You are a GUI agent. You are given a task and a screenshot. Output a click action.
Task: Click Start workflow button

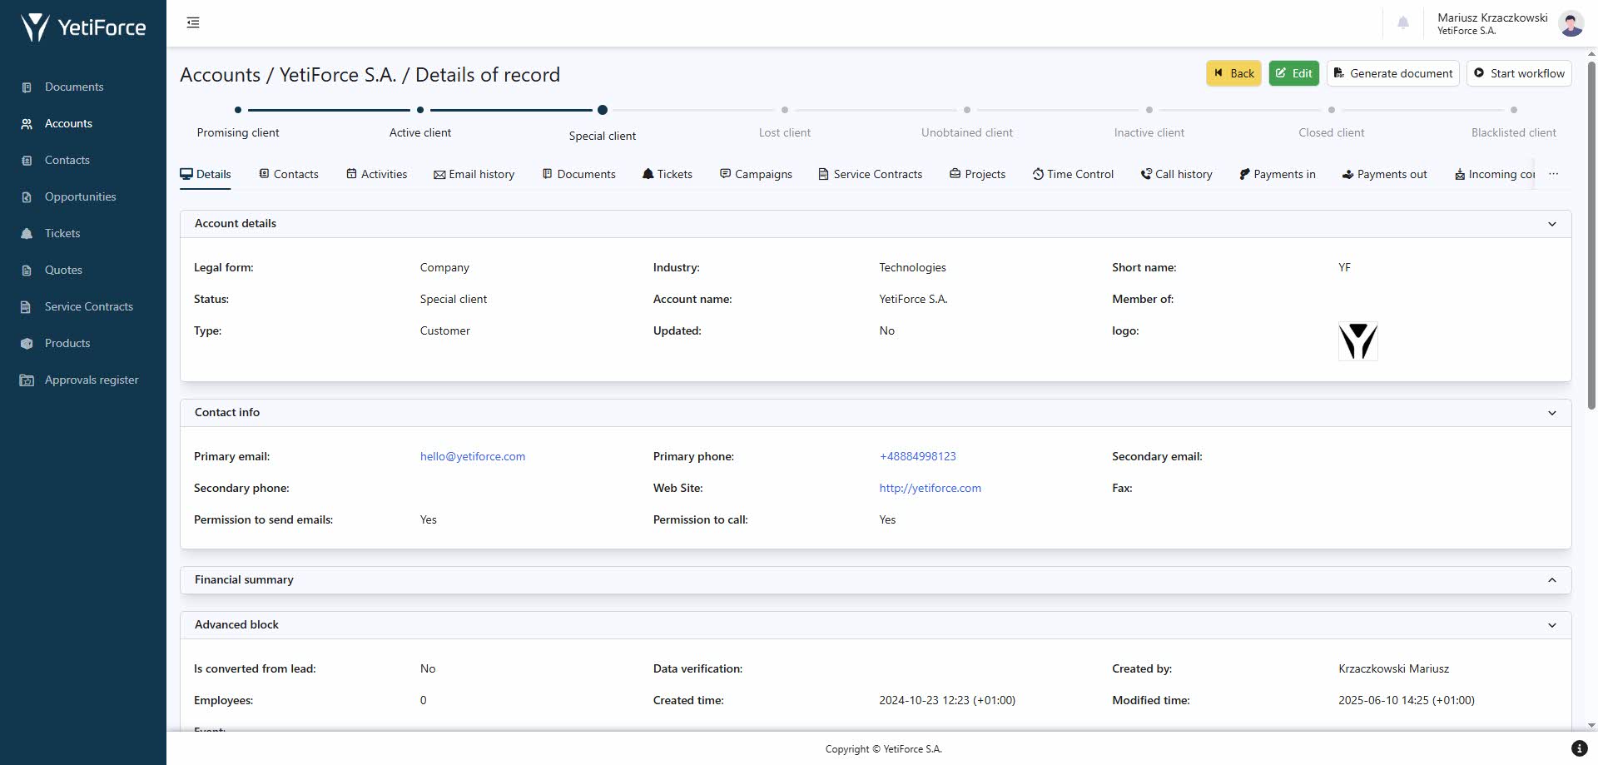coord(1519,73)
